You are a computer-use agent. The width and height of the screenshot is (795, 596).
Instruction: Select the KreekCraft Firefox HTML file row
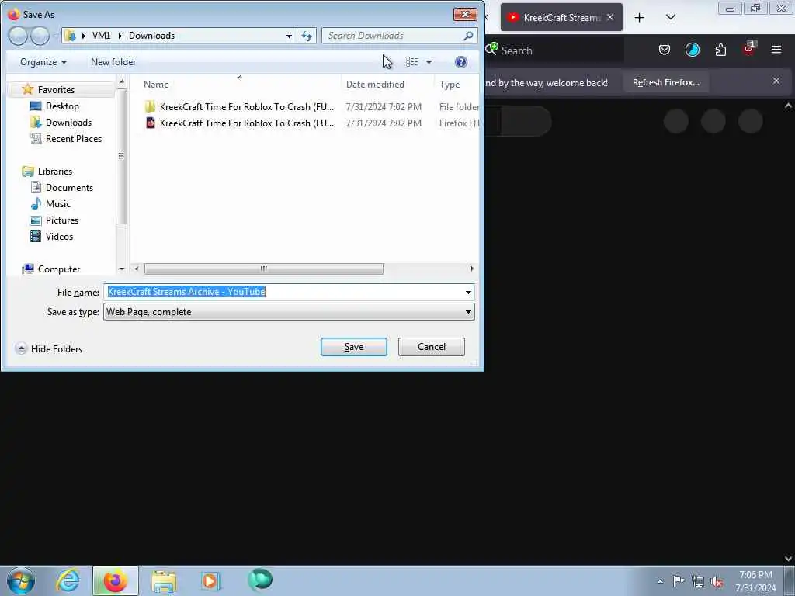pyautogui.click(x=311, y=123)
